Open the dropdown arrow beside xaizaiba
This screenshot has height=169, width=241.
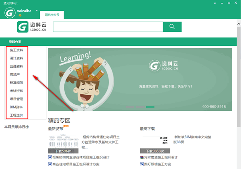click(37, 10)
